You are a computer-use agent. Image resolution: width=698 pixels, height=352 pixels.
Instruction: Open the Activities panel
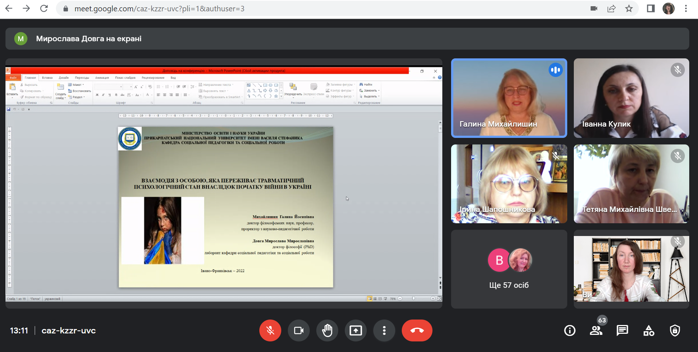point(649,330)
